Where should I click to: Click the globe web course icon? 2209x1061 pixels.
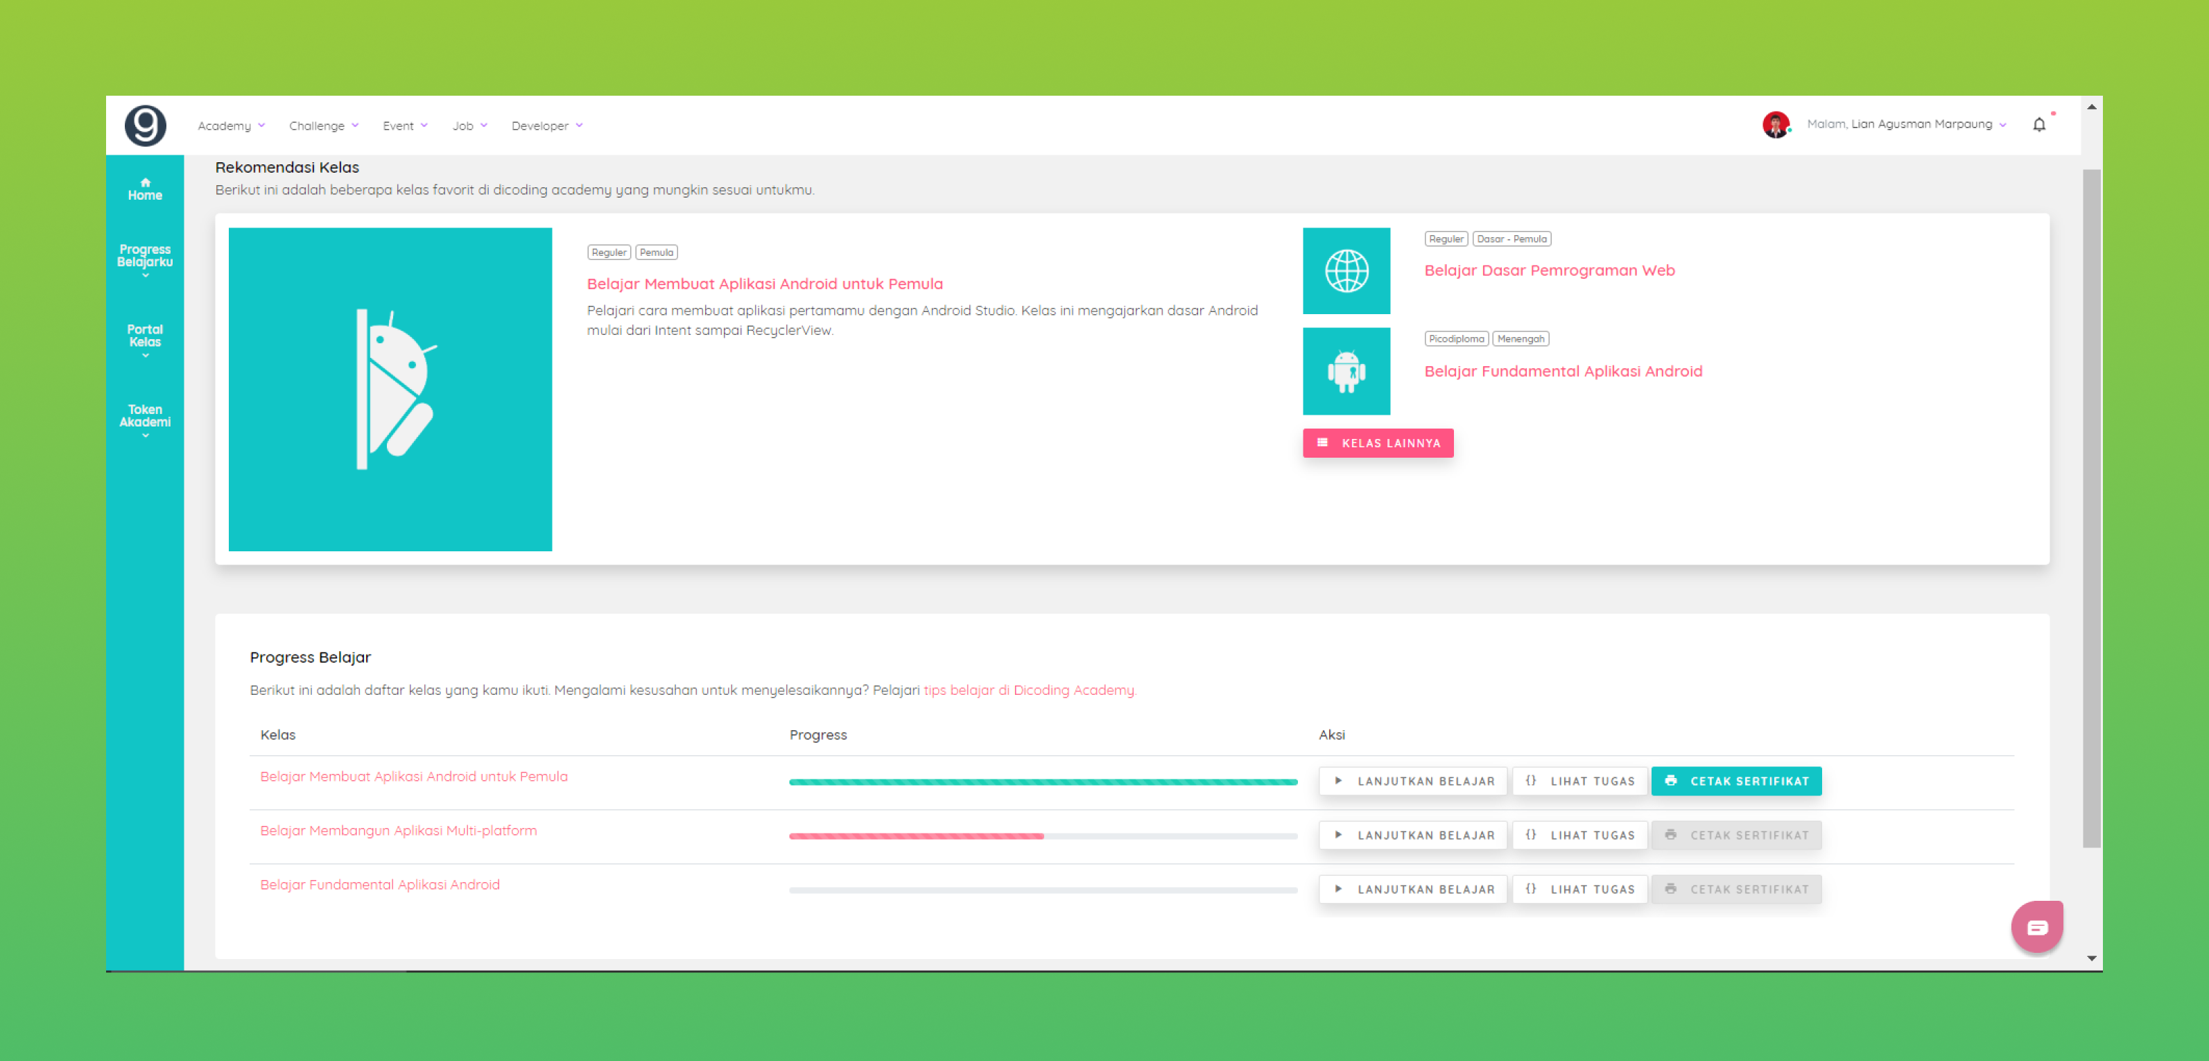tap(1346, 271)
